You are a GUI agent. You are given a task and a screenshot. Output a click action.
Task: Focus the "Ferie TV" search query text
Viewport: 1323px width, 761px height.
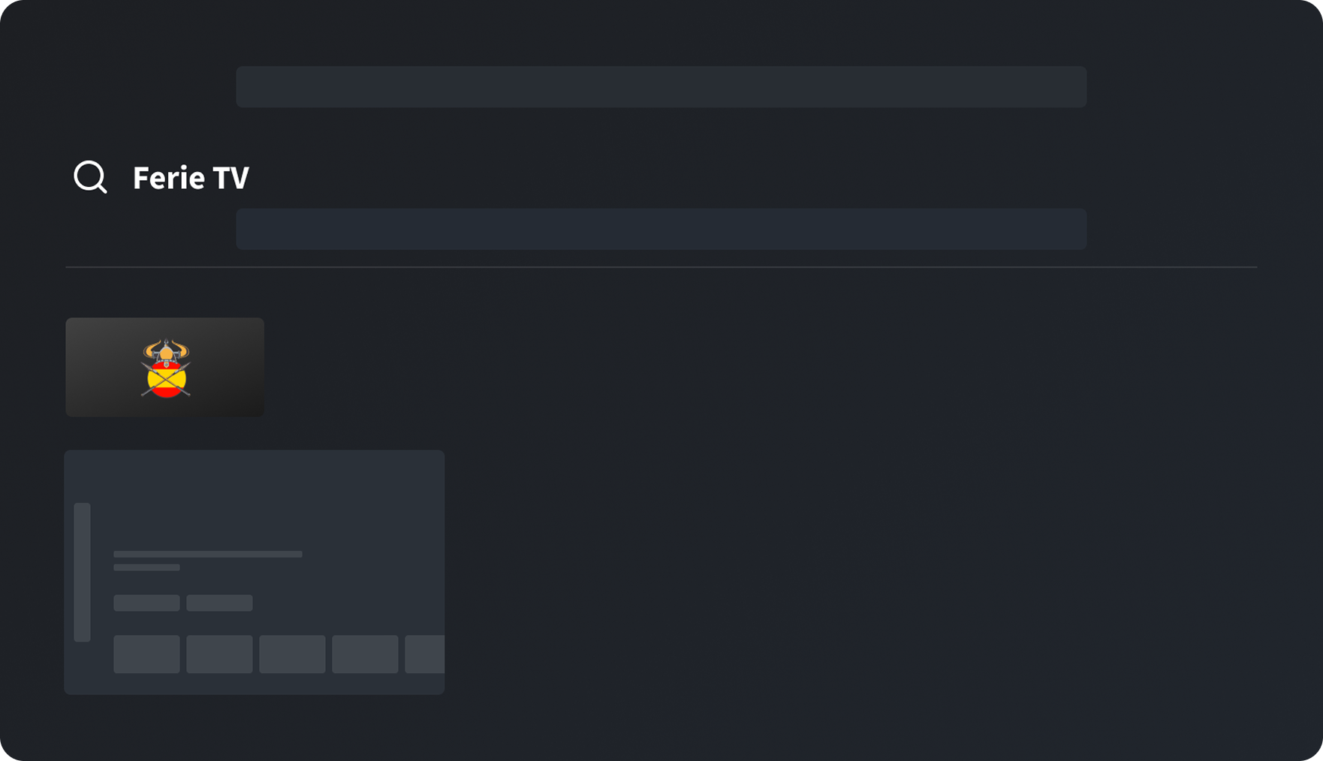191,178
